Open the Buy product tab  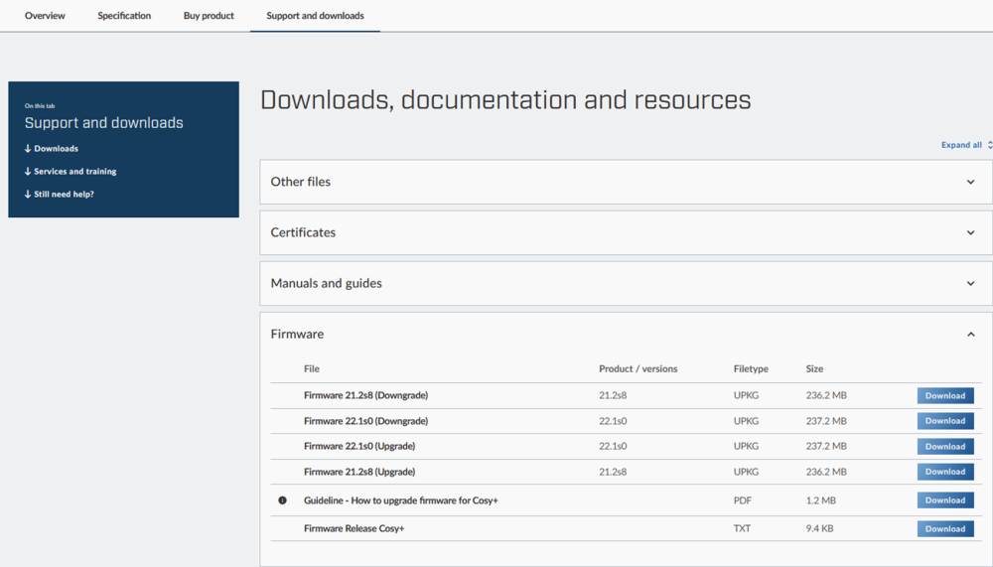[x=209, y=16]
